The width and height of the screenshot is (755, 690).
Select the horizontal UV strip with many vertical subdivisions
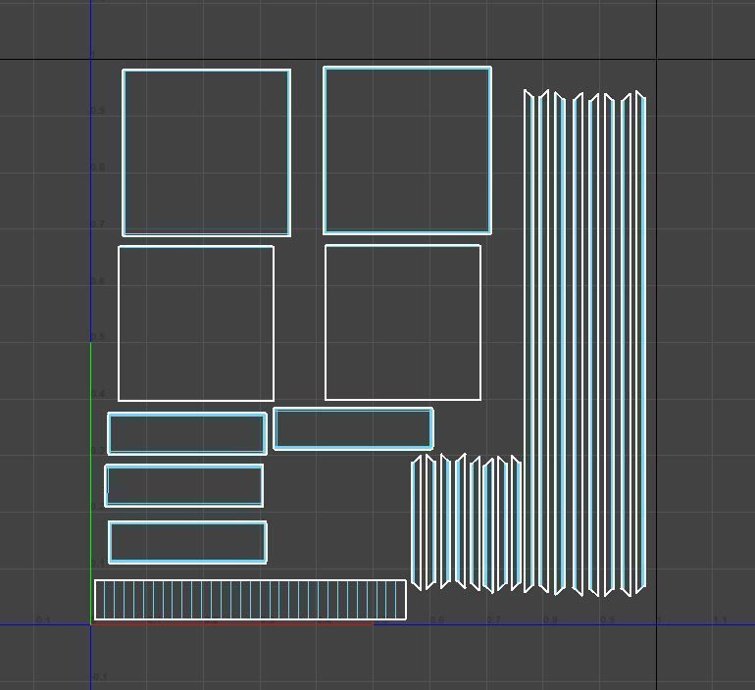tap(250, 600)
